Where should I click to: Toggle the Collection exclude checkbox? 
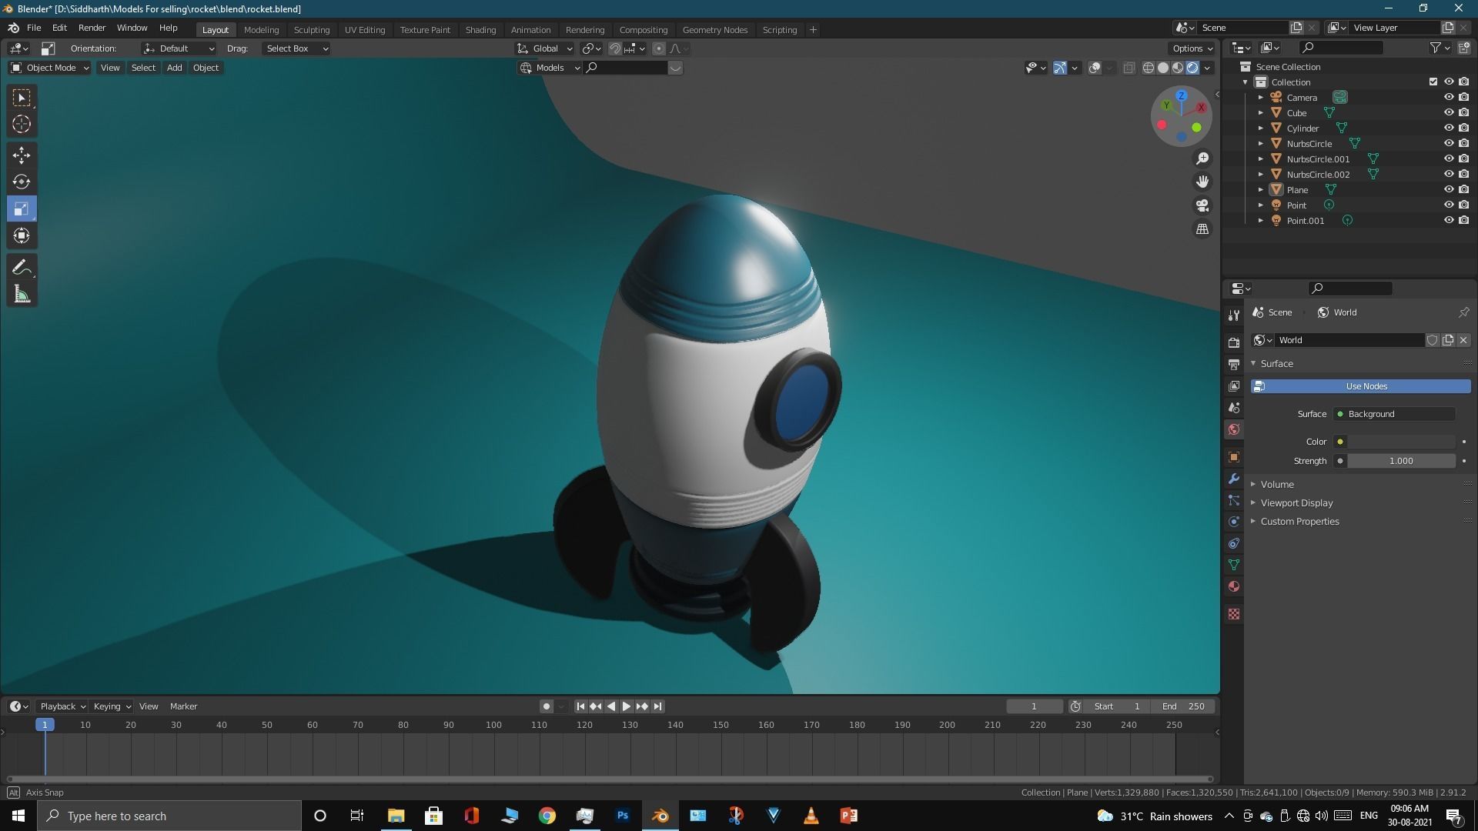point(1433,82)
